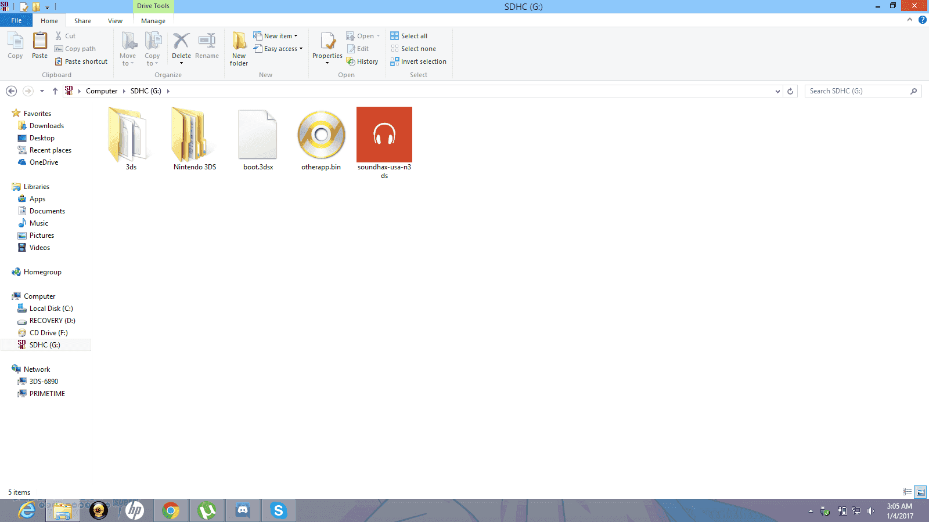This screenshot has height=522, width=929.
Task: Click Select all
Action: [409, 36]
